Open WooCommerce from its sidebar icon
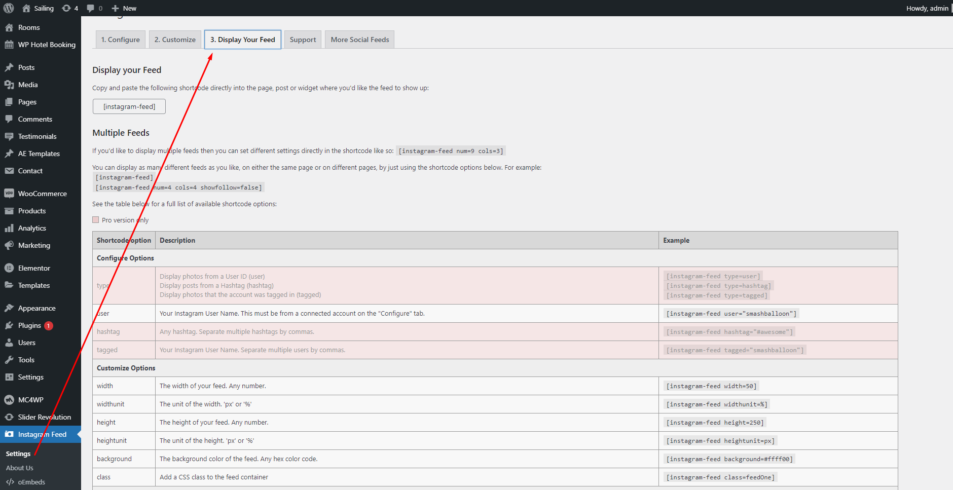The height and width of the screenshot is (490, 953). (9, 193)
